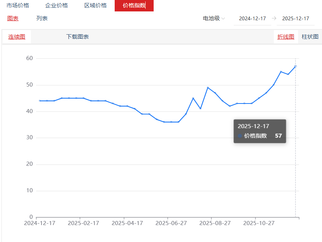Open the 企业价格 tab
The width and height of the screenshot is (322, 242).
(x=57, y=6)
